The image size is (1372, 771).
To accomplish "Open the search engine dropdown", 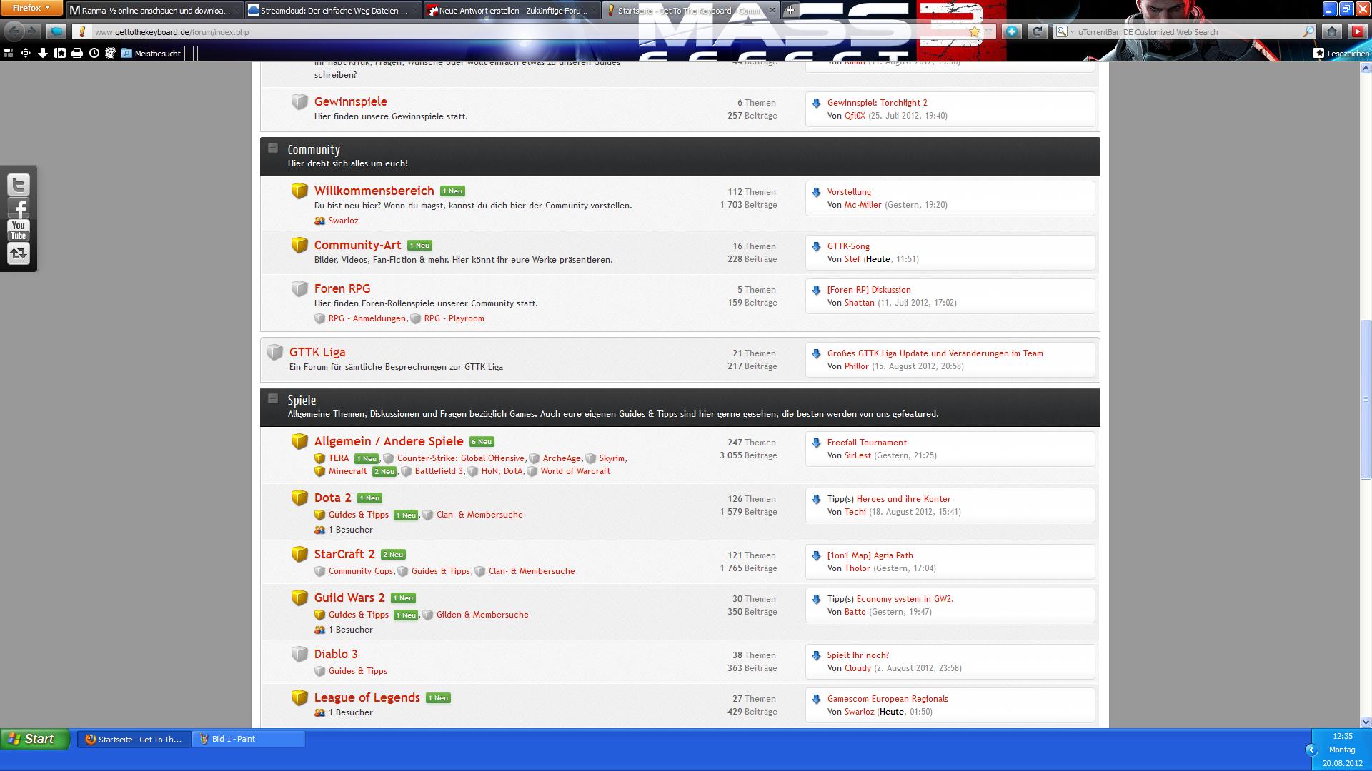I will [1064, 31].
